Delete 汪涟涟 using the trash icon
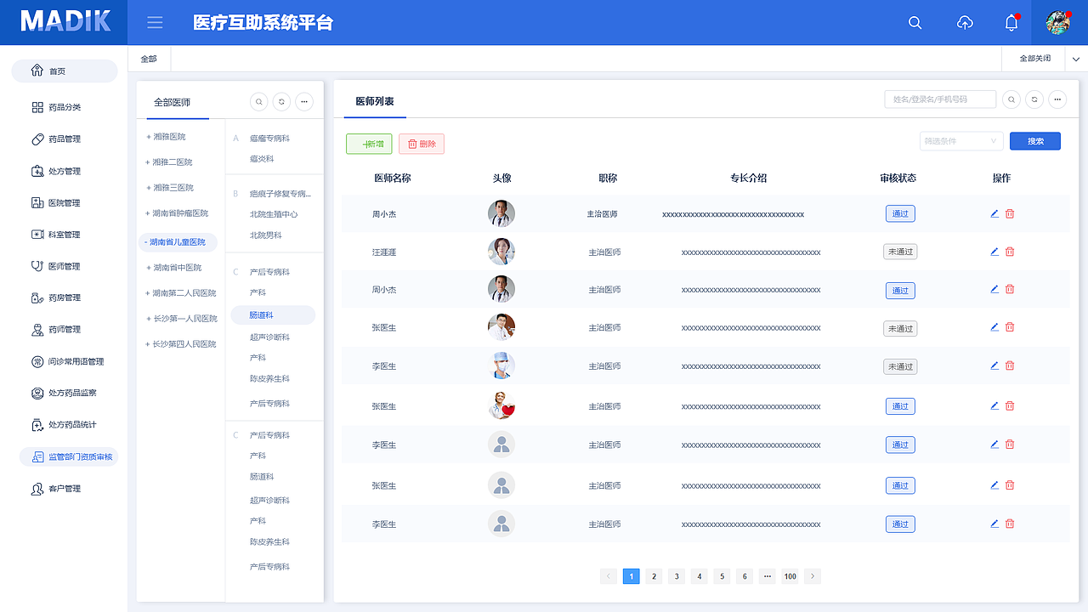 tap(1009, 251)
